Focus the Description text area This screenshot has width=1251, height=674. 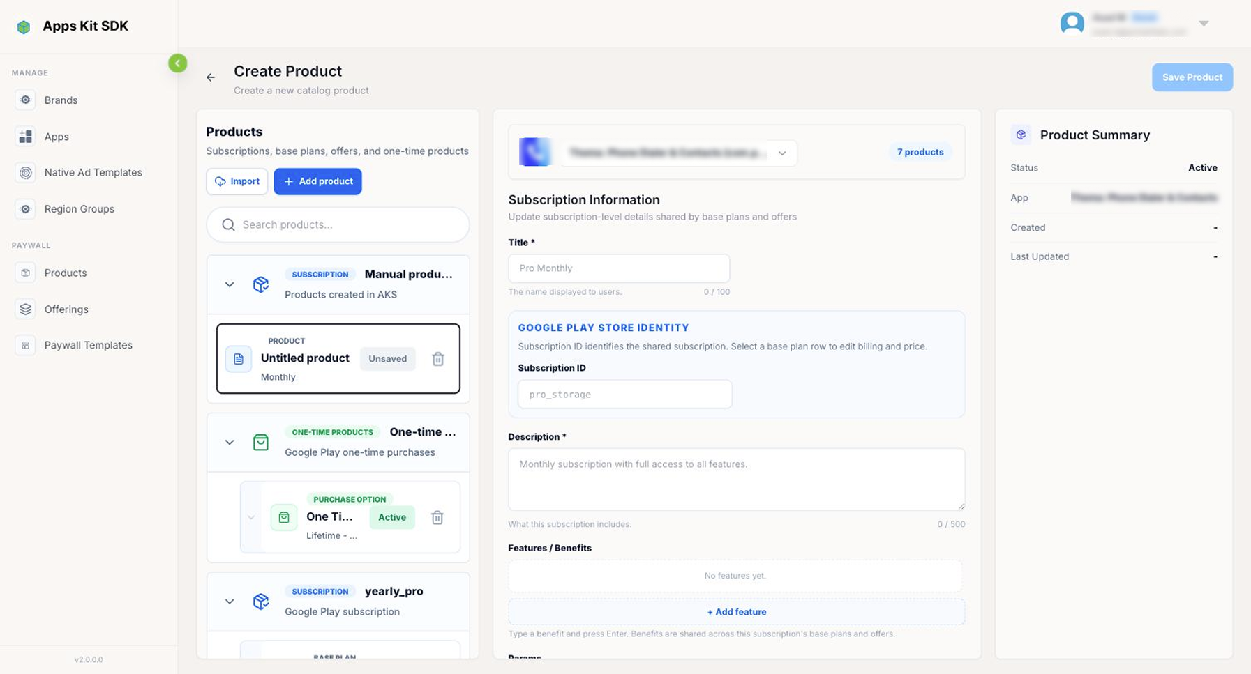point(737,480)
